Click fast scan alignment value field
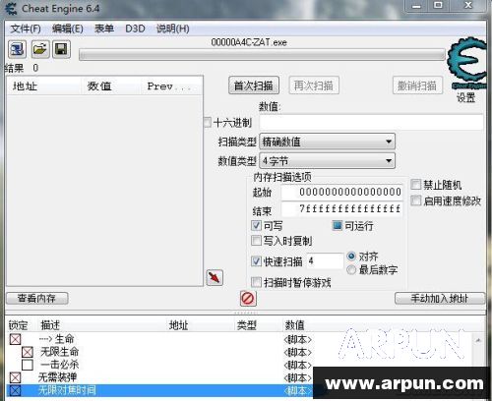Image resolution: width=492 pixels, height=401 pixels. point(325,261)
